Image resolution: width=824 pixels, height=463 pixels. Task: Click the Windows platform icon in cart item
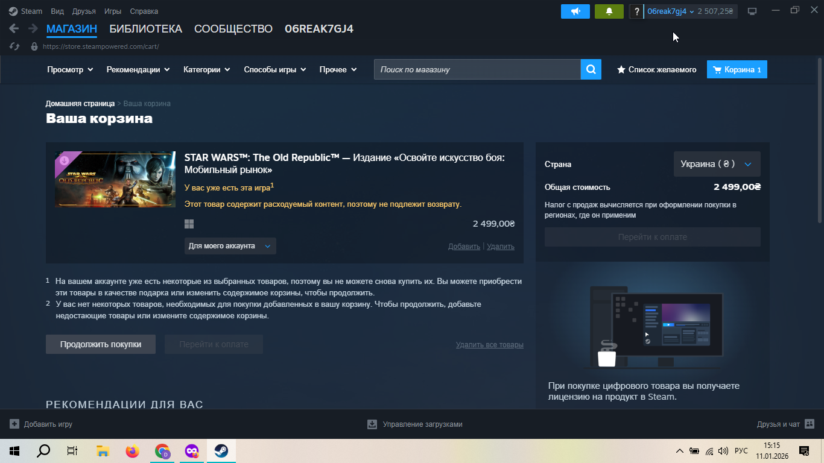pos(189,224)
